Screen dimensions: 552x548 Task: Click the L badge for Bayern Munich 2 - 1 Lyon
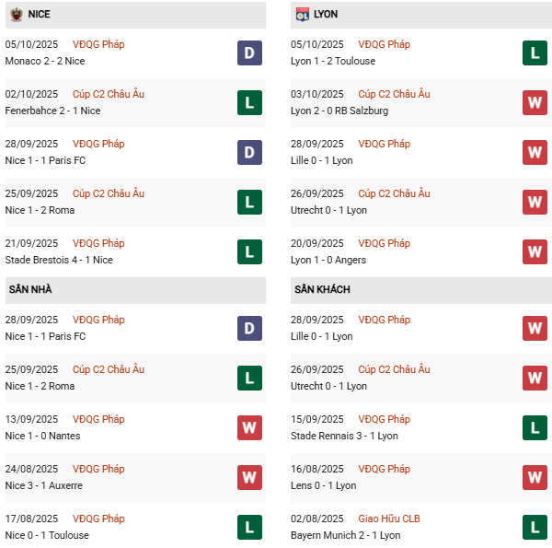[535, 528]
